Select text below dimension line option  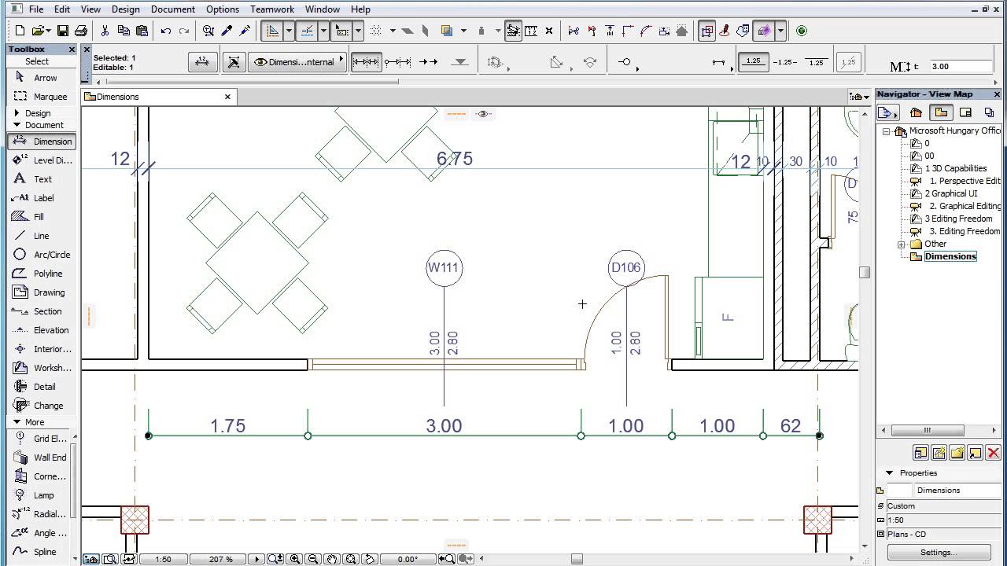tap(816, 62)
